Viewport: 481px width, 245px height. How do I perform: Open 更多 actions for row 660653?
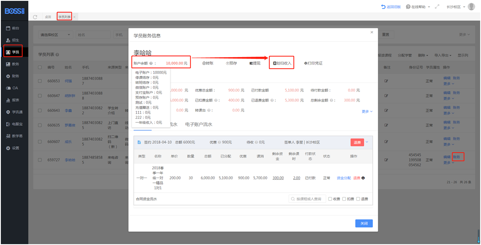pos(448,84)
